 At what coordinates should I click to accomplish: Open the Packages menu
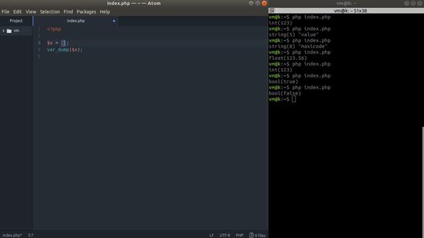[86, 12]
